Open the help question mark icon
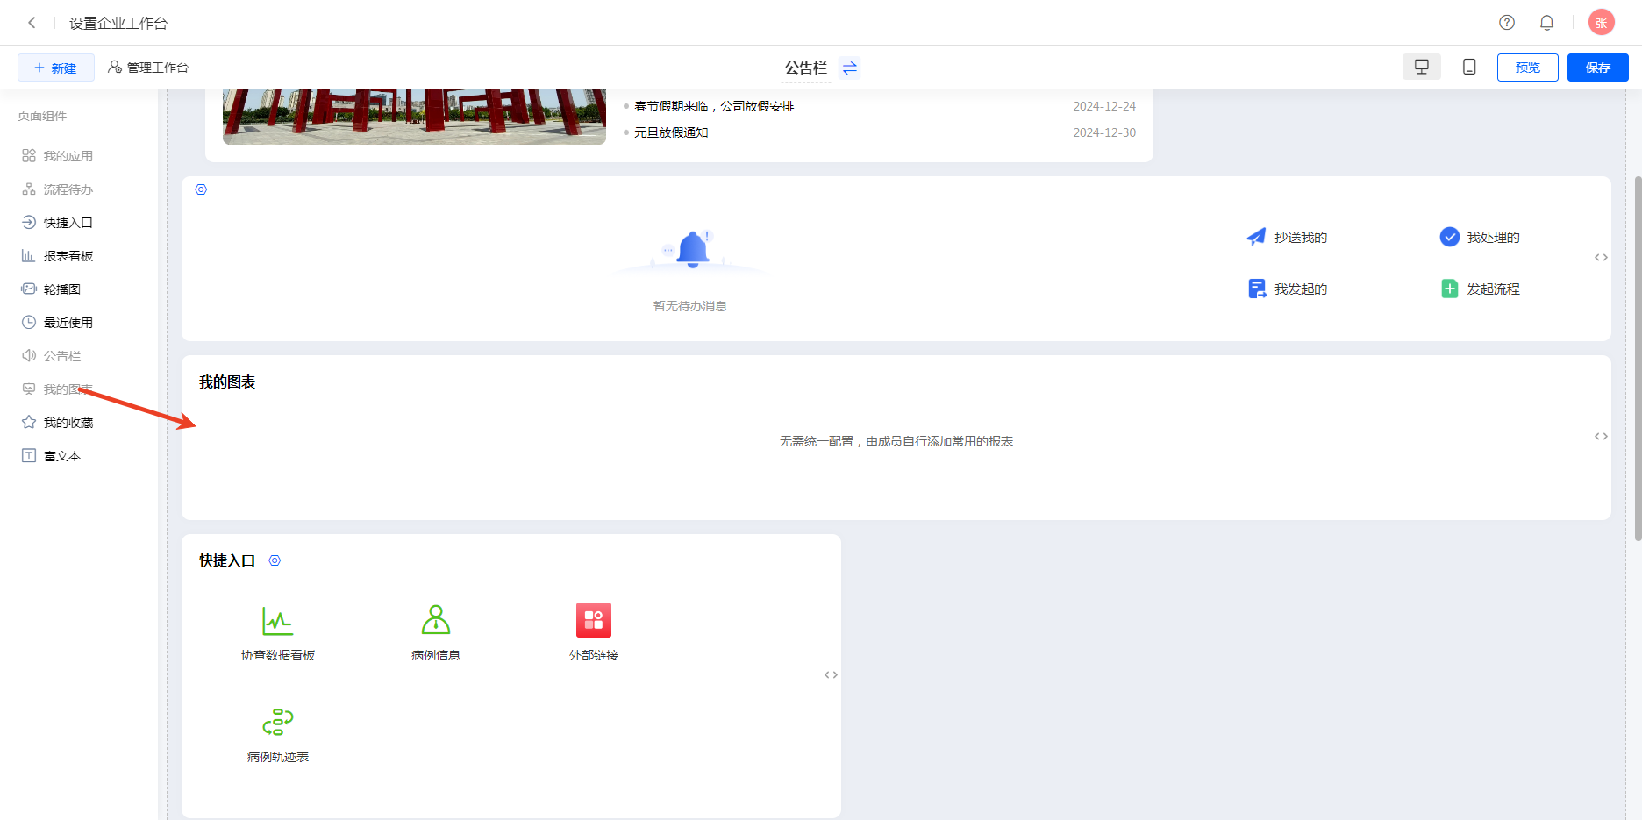The height and width of the screenshot is (820, 1642). click(x=1507, y=23)
